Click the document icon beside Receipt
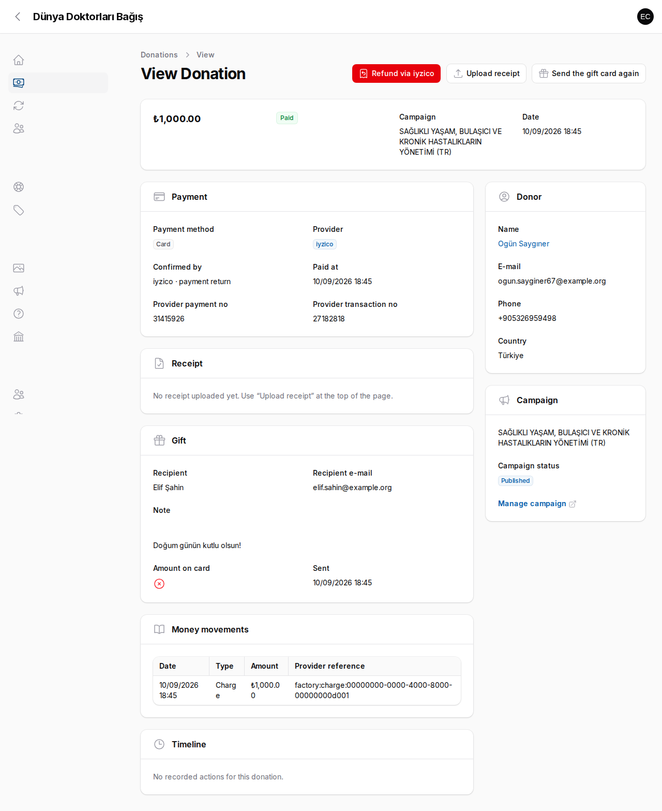This screenshot has height=811, width=662. [x=159, y=363]
